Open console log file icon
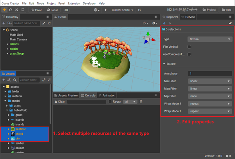The height and width of the screenshot is (159, 235). (x=141, y=101)
